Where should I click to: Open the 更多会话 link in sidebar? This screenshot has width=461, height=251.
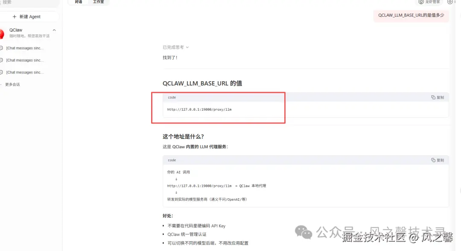tap(12, 84)
